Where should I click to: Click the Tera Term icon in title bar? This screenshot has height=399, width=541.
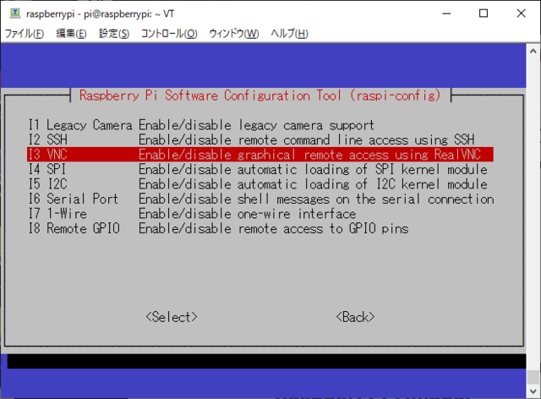(13, 14)
